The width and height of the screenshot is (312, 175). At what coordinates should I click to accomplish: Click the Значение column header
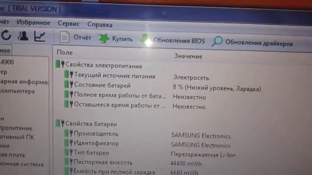coord(188,56)
